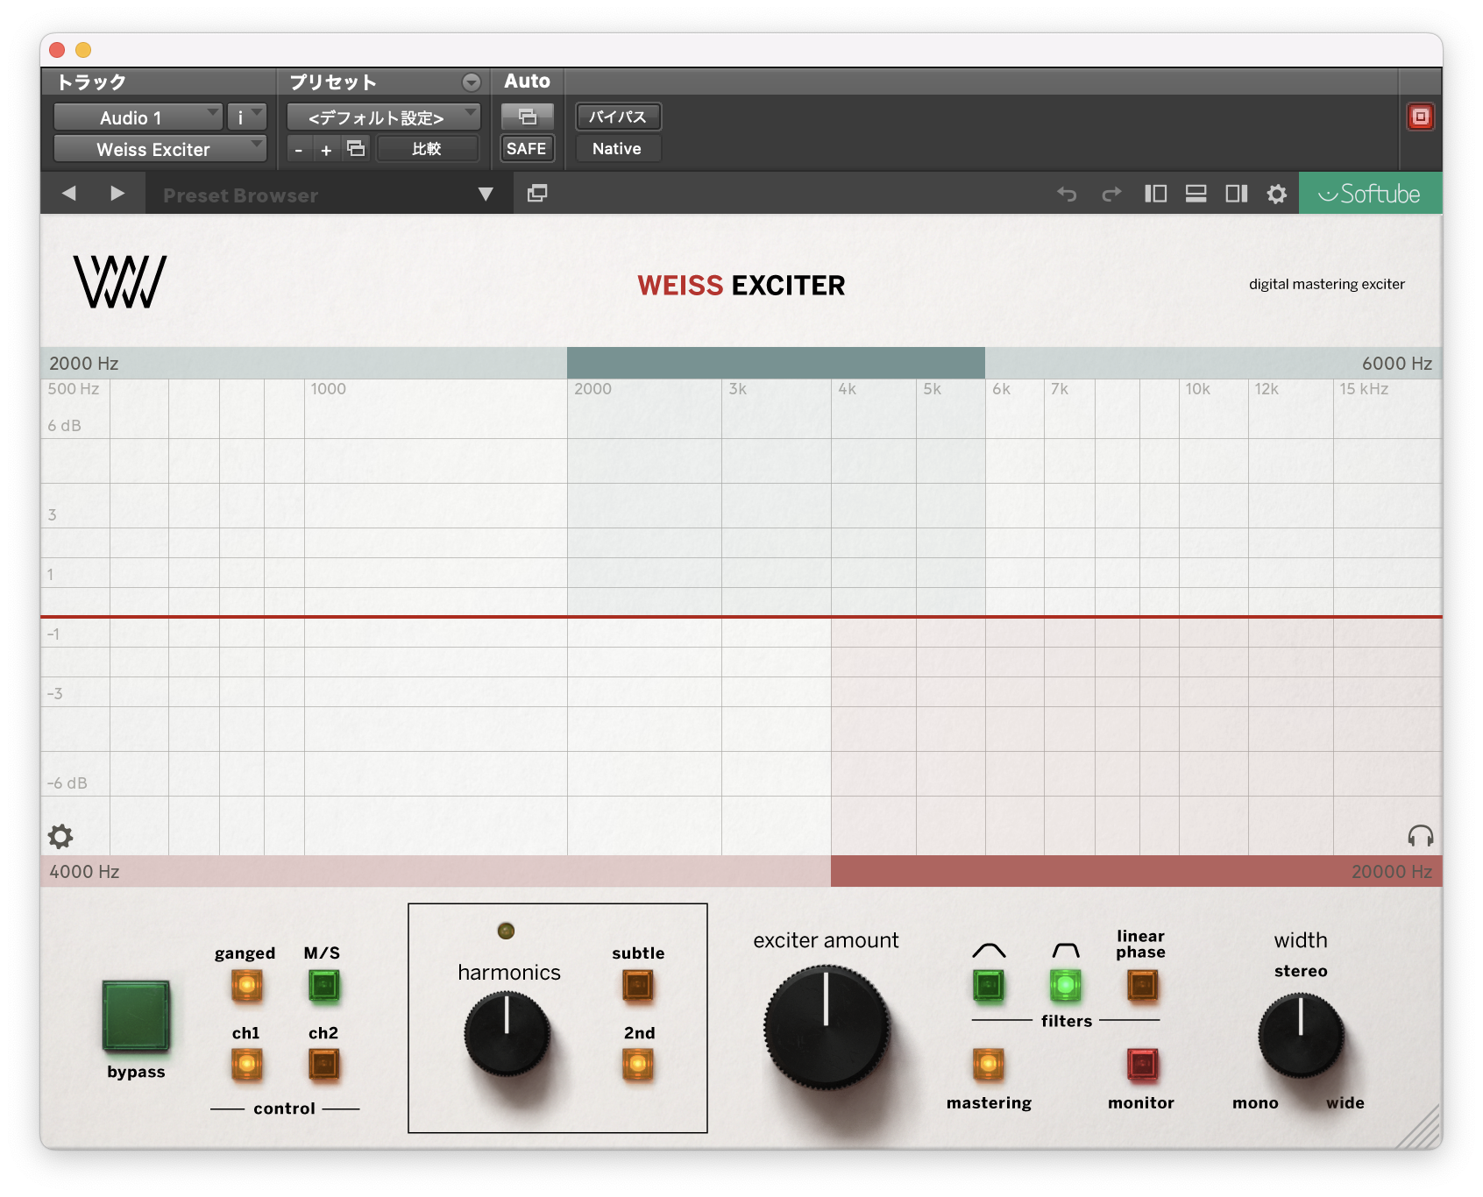Open the Preset Browser dropdown

coord(485,195)
